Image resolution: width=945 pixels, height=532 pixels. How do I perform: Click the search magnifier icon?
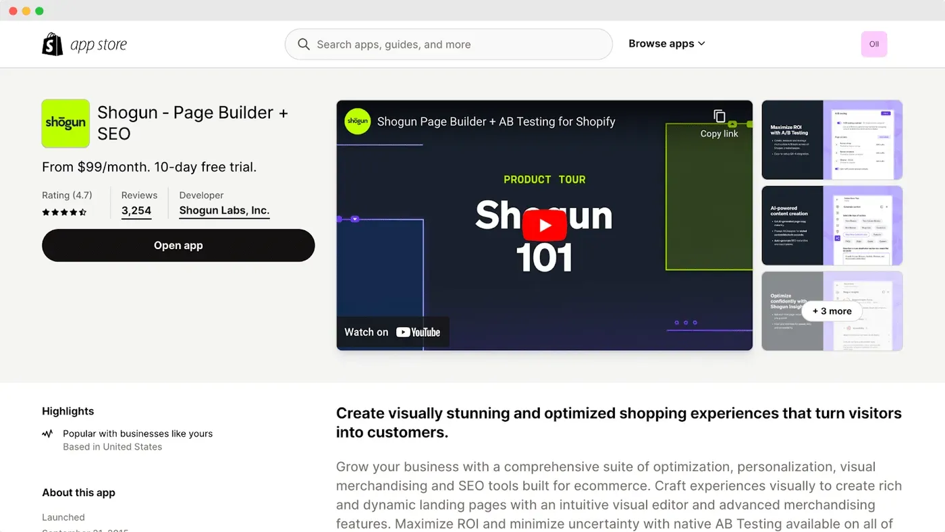click(x=304, y=45)
